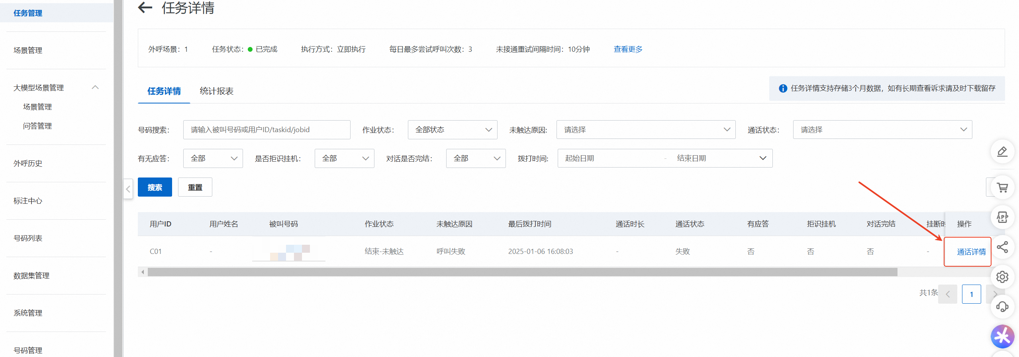Image resolution: width=1019 pixels, height=357 pixels.
Task: Open 问答管理 under 大模型场景管理
Action: 37,126
